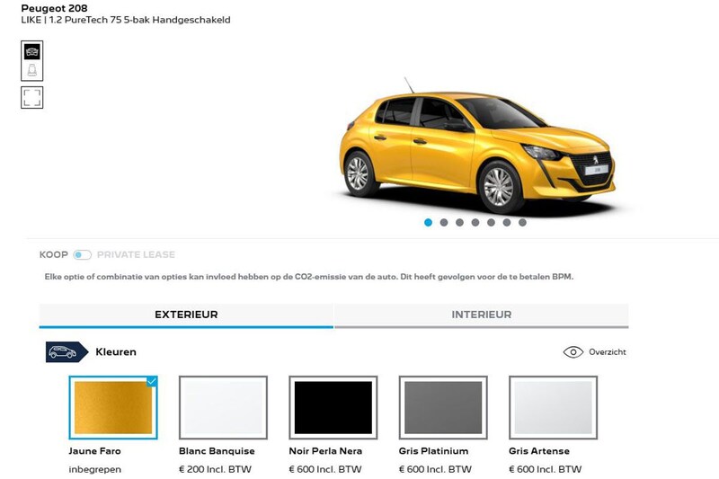Choose Jaune Faro yellow color swatch
Image resolution: width=719 pixels, height=479 pixels.
(113, 407)
